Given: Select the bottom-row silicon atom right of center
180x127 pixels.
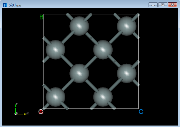Looking at the screenshot, I should point(103,97).
